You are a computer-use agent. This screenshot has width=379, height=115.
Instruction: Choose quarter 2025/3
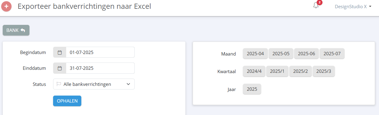pyautogui.click(x=324, y=71)
